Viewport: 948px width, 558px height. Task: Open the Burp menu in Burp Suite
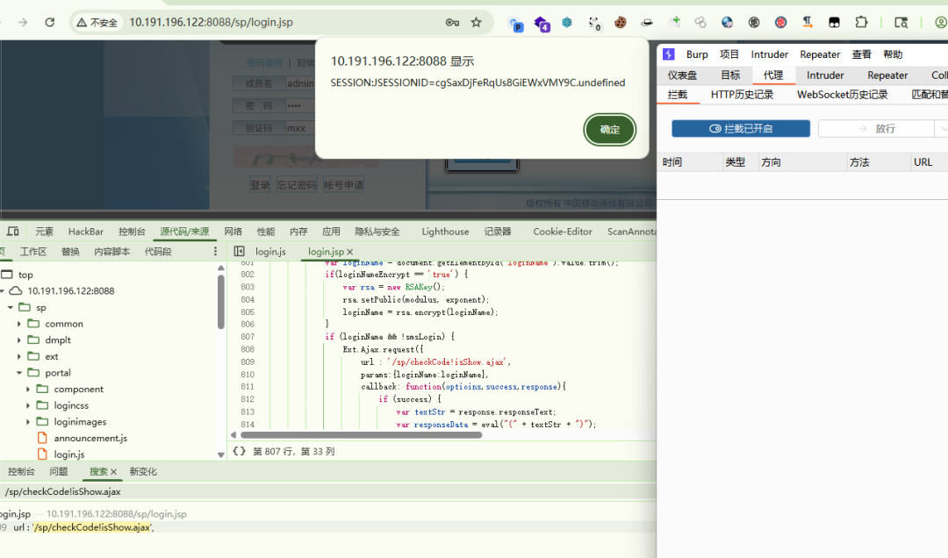point(697,54)
